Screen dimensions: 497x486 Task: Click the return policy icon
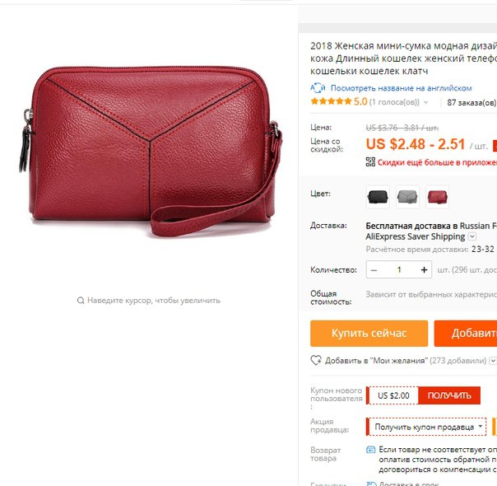370,450
